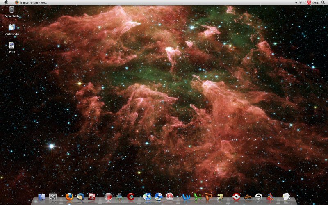Screen dimensions: 328x205
Task: Click the red antivirus tray icon
Action: (309, 2)
